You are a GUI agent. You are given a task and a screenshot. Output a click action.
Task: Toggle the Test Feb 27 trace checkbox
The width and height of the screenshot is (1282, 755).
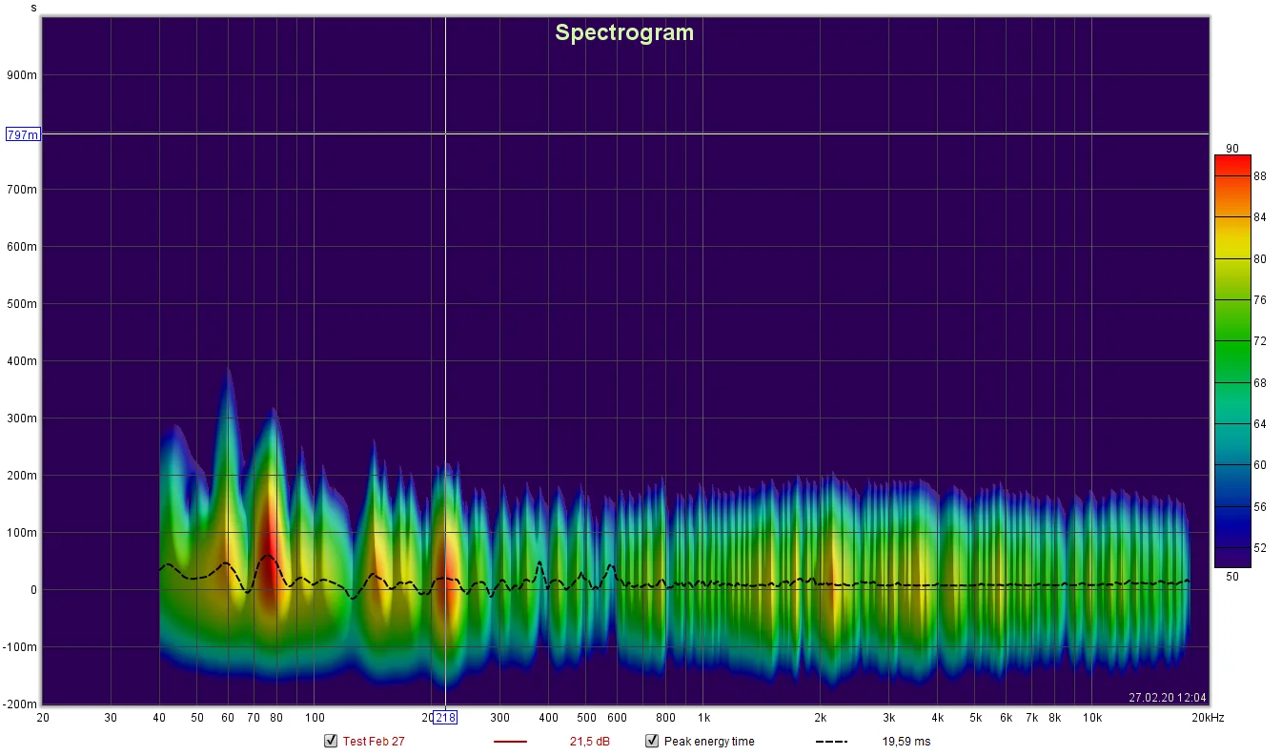pos(331,741)
